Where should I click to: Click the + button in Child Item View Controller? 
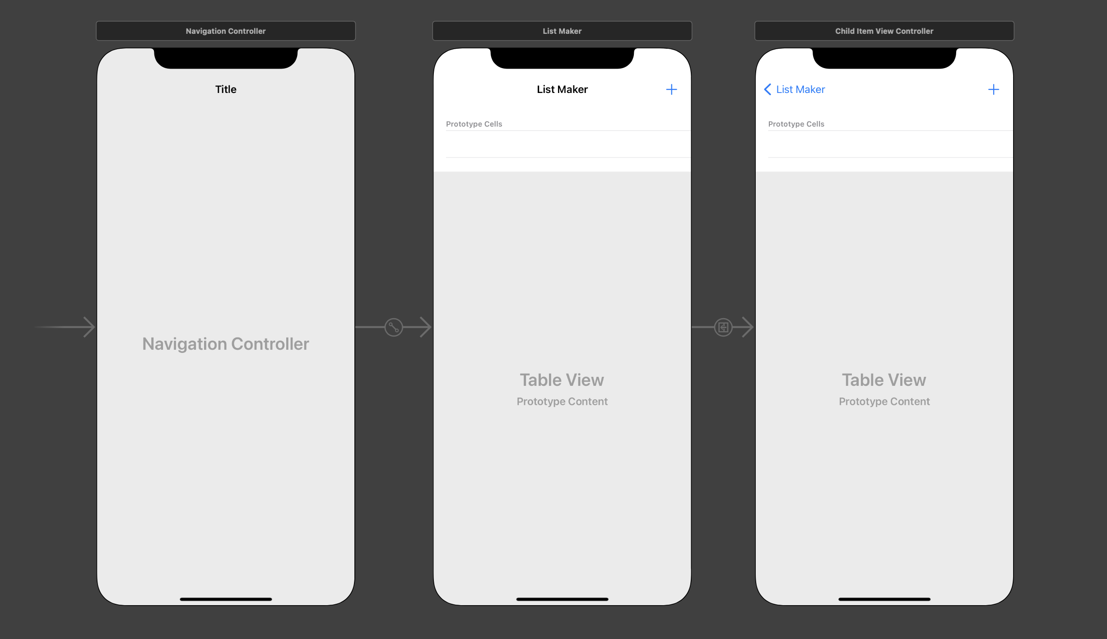[994, 89]
